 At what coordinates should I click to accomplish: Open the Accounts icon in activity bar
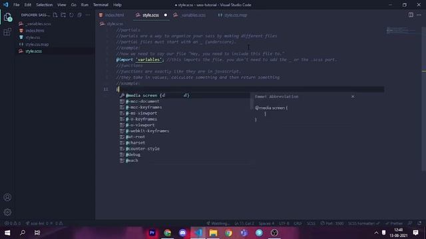coord(7,197)
